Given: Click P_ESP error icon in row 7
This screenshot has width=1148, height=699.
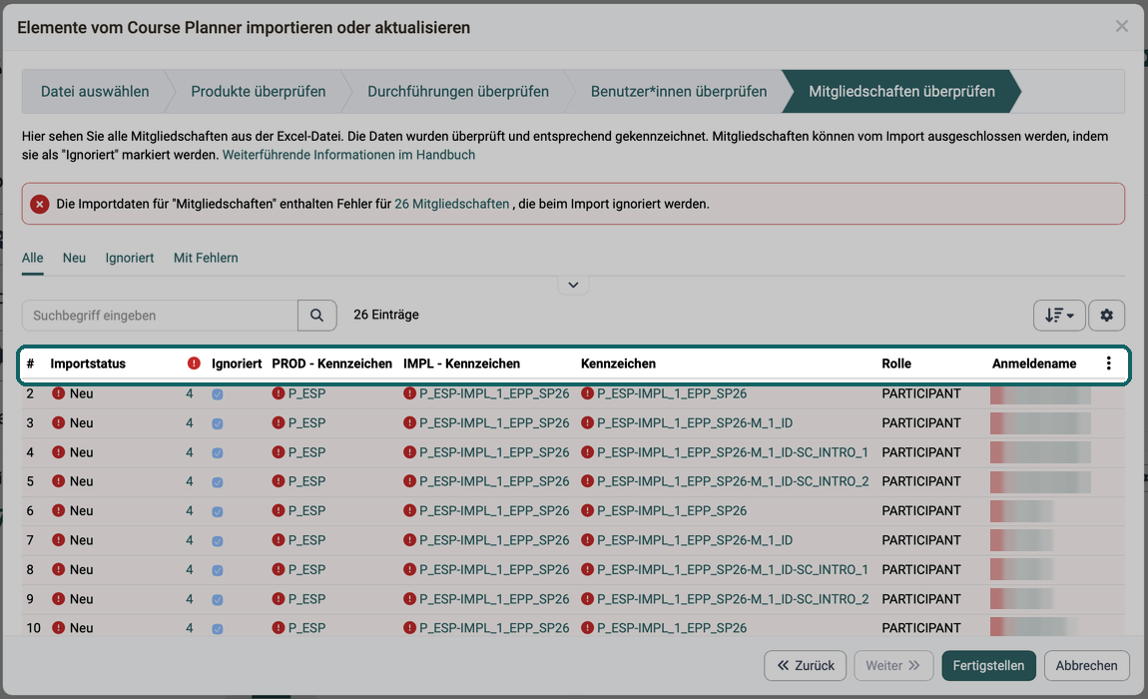Looking at the screenshot, I should click(279, 540).
